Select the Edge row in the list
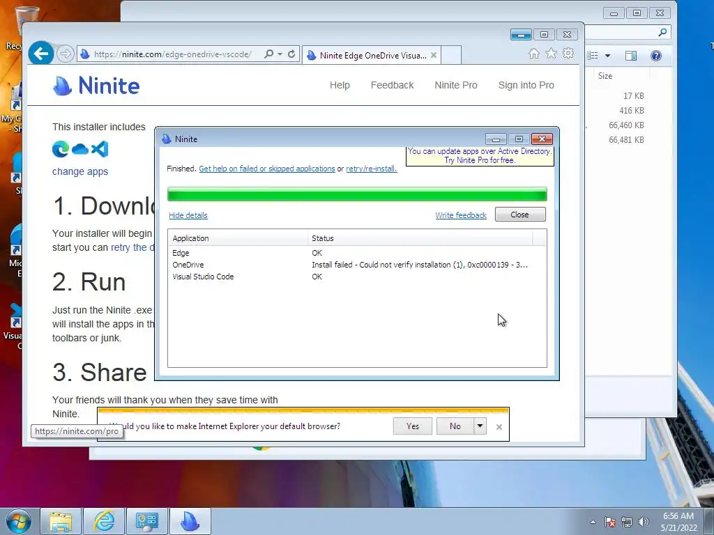 coord(357,253)
